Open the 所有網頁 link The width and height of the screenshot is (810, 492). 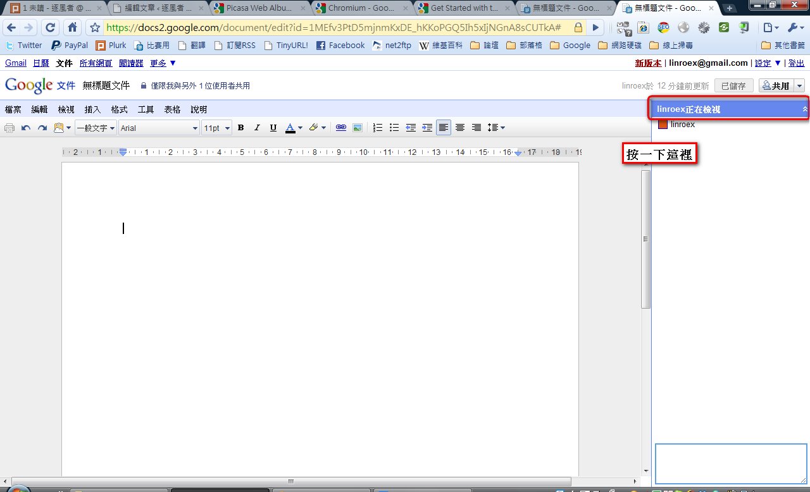click(96, 63)
